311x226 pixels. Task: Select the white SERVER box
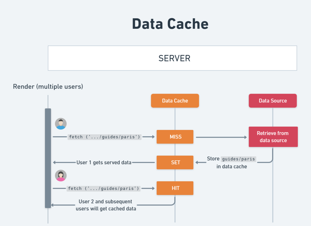[172, 58]
